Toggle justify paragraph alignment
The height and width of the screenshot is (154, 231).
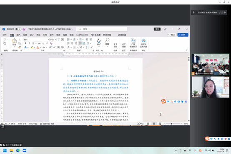[x=80, y=43]
